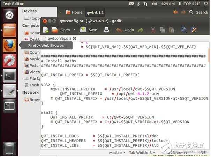Image resolution: width=211 pixels, height=157 pixels.
Task: Click the "win32 {" line
Action: pyautogui.click(x=49, y=112)
